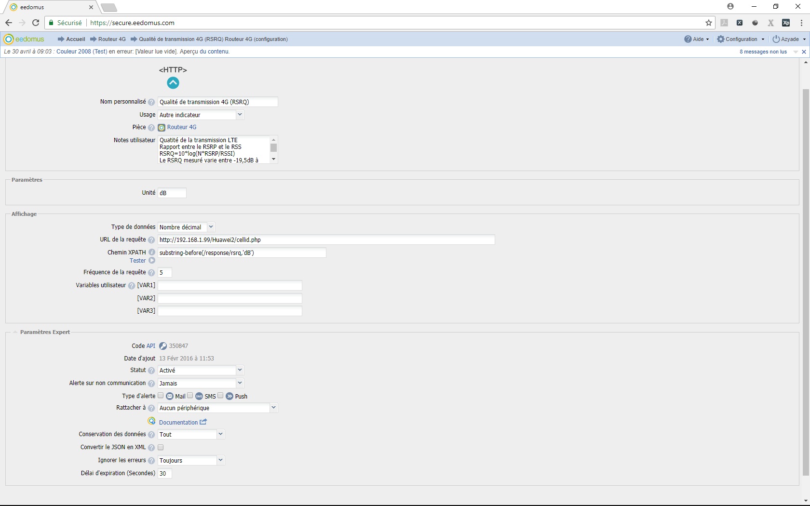Click the Tester play icon

point(152,261)
